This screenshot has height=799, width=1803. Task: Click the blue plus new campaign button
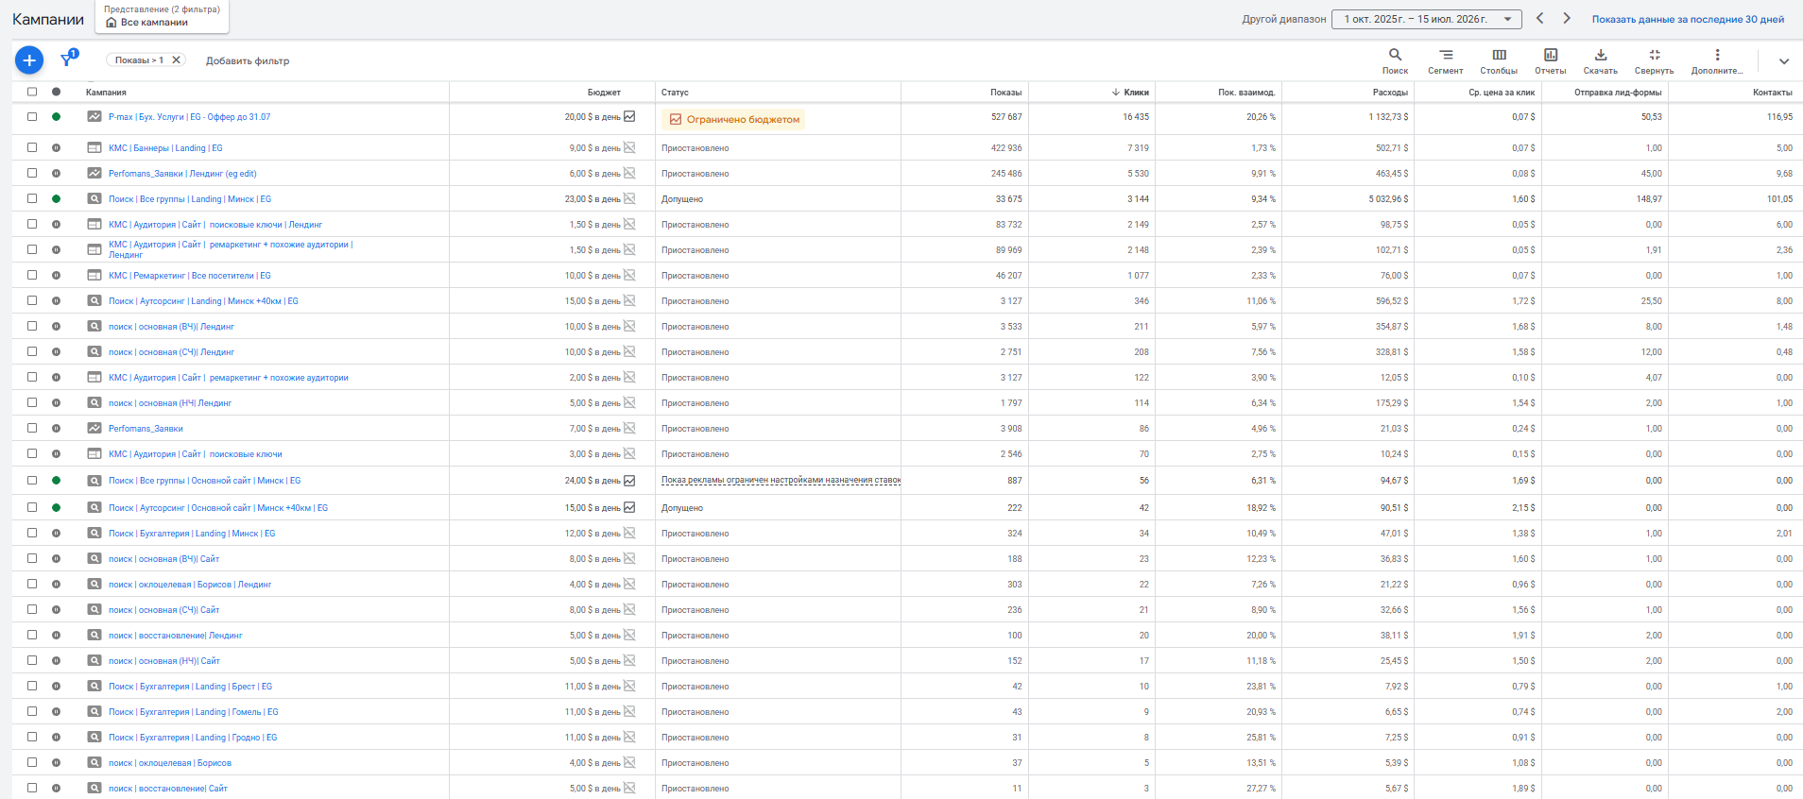coord(29,60)
